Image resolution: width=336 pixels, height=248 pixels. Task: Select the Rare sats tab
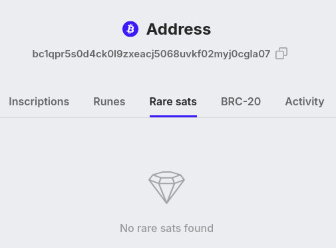click(173, 101)
